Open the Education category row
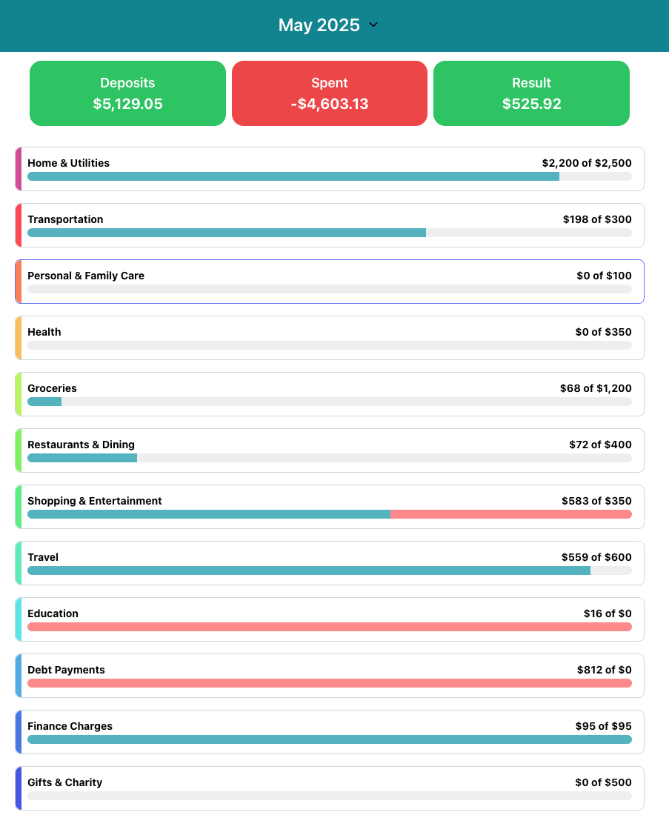Image resolution: width=669 pixels, height=815 pixels. pos(329,619)
